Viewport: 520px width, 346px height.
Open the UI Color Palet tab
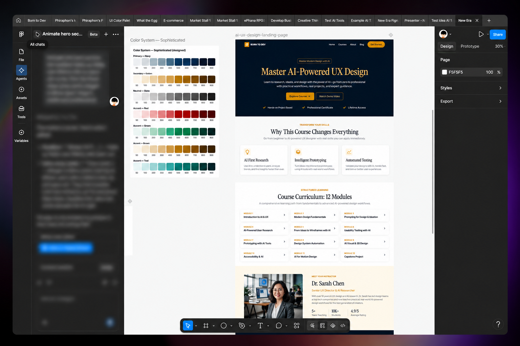[x=120, y=20]
